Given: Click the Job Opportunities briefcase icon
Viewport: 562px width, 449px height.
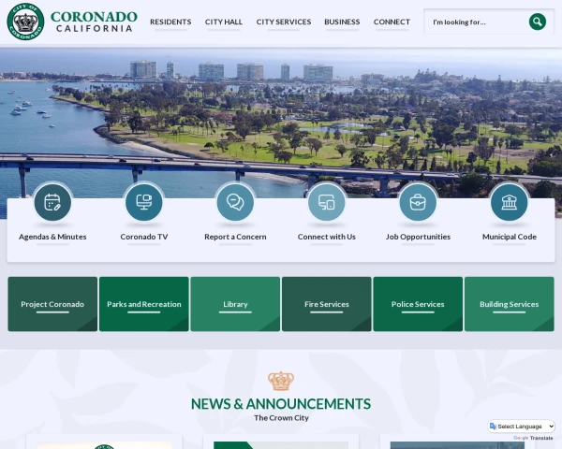Looking at the screenshot, I should click(x=418, y=202).
